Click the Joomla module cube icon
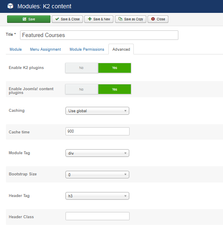The image size is (223, 229). (x=10, y=6)
